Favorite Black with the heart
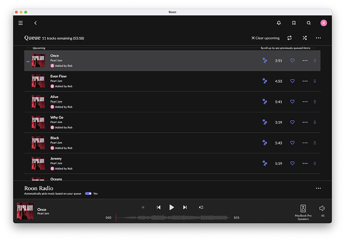Image resolution: width=345 pixels, height=240 pixels. pos(292,142)
